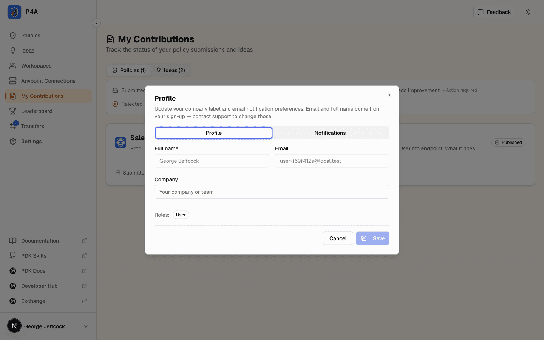This screenshot has width=544, height=340.
Task: Toggle the light/dark theme sun icon
Action: [x=528, y=12]
